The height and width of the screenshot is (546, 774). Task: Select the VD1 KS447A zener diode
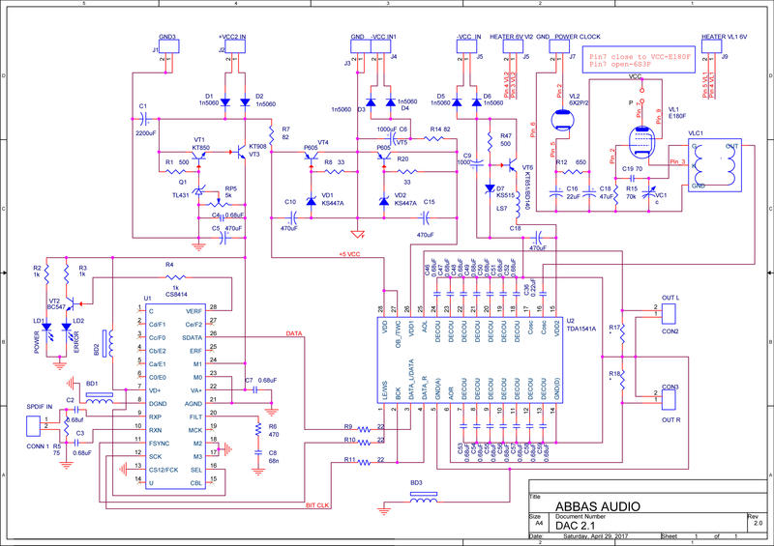pyautogui.click(x=311, y=201)
